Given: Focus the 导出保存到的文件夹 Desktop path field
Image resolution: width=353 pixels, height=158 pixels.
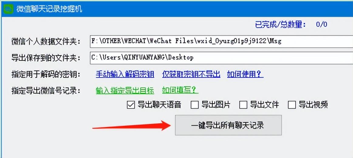Looking at the screenshot, I should pos(221,57).
